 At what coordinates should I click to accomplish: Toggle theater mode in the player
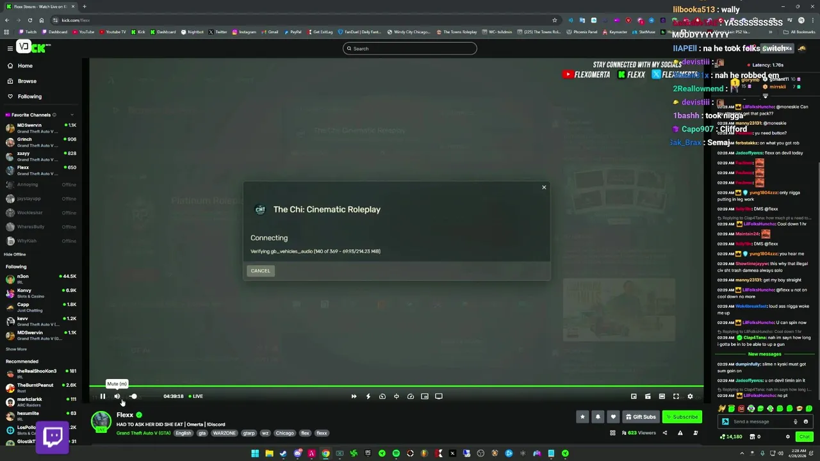click(662, 396)
